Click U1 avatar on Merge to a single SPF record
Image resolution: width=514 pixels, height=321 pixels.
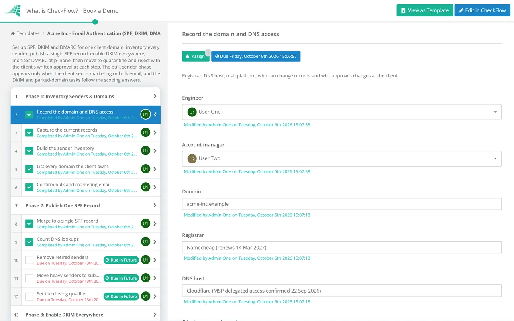tap(145, 223)
